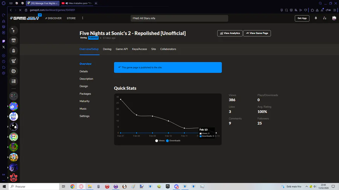Open the snapshot capture icon in browser toolbar
Screen dimensions: 339x190
pyautogui.click(x=286, y=10)
